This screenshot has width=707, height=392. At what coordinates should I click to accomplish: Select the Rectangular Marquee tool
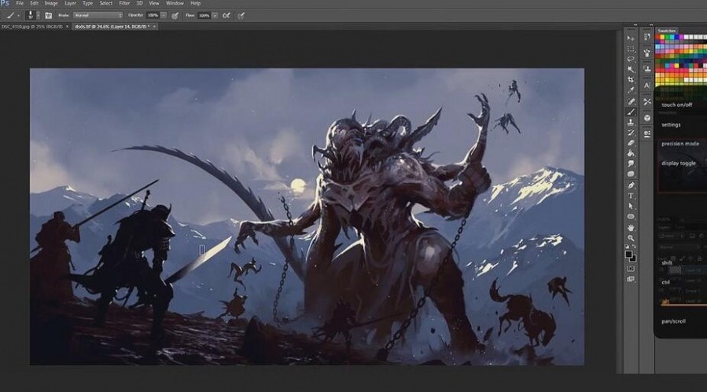click(631, 49)
